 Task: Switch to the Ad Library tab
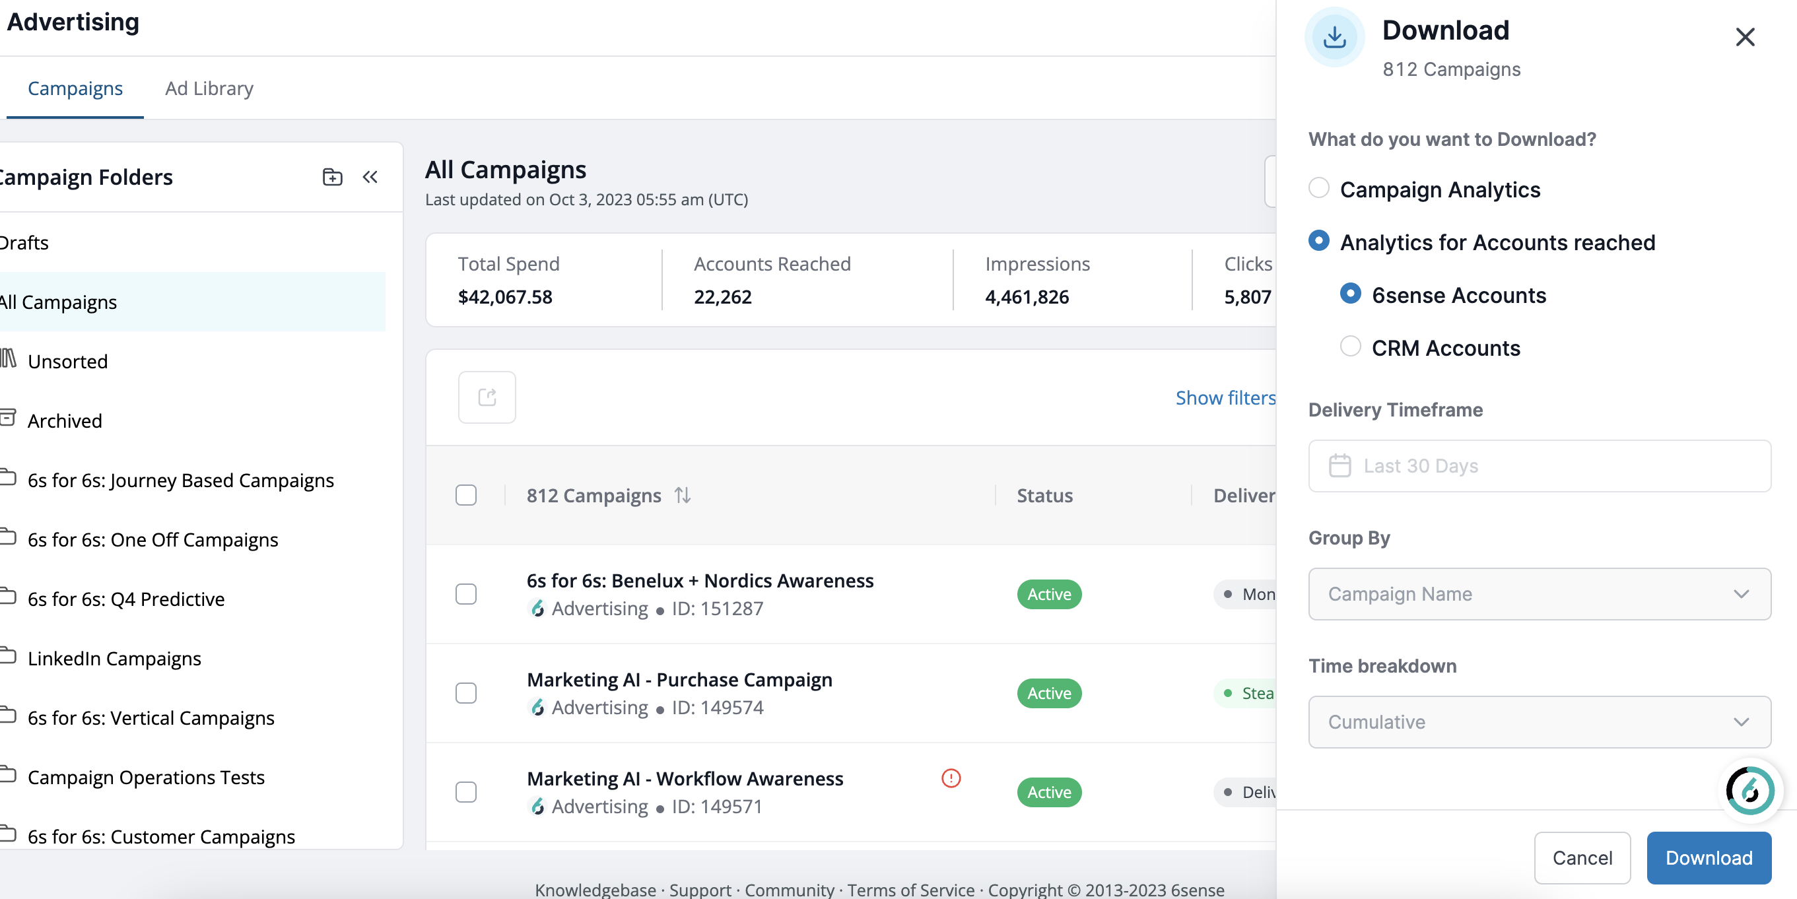point(209,88)
